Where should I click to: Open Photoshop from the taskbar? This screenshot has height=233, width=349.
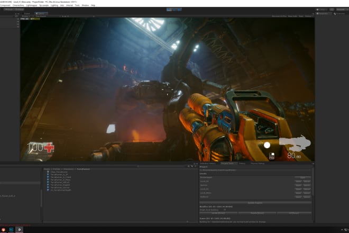[11, 230]
